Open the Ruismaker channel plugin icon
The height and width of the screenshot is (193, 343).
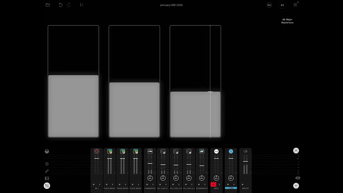pyautogui.click(x=202, y=151)
